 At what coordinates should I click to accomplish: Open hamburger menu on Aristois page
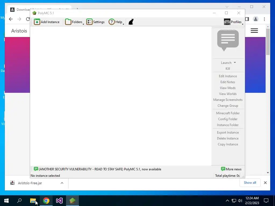click(254, 31)
